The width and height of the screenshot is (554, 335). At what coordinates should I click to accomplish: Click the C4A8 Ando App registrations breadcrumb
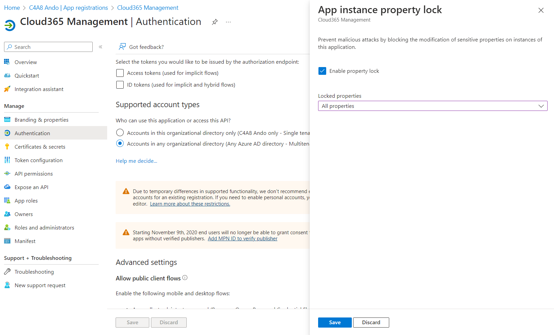(x=68, y=7)
